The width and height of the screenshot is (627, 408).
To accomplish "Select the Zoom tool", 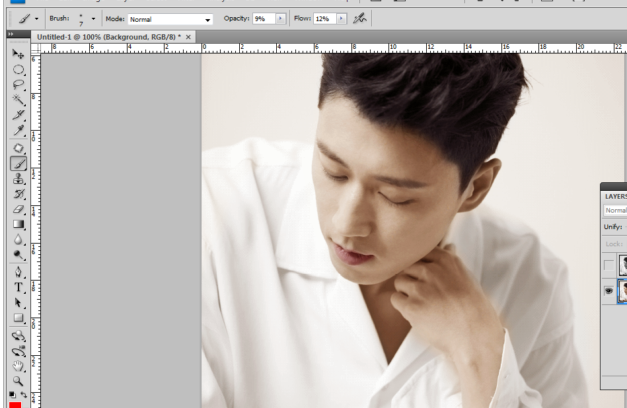I will click(x=18, y=381).
